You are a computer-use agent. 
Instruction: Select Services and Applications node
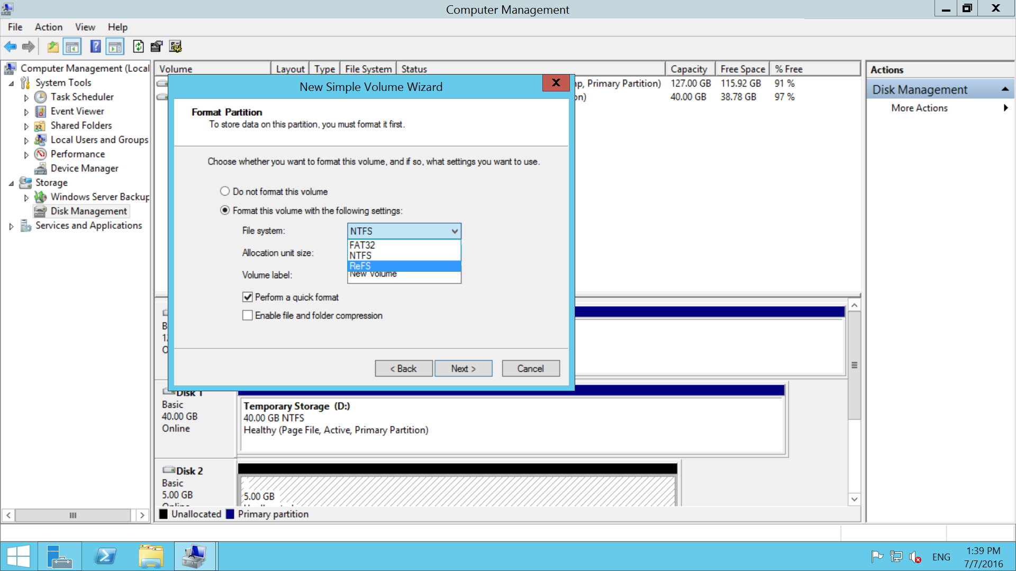(88, 225)
